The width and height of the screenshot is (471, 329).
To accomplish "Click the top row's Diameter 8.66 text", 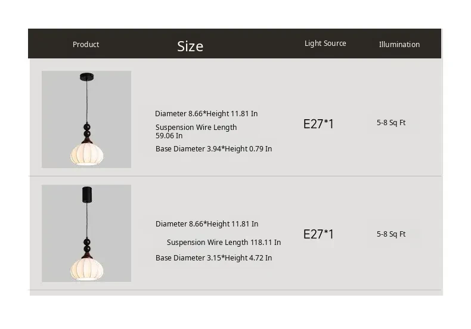I will tap(206, 113).
